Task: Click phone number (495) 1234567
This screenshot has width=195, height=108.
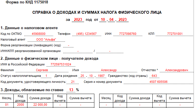Action: (x=86, y=34)
